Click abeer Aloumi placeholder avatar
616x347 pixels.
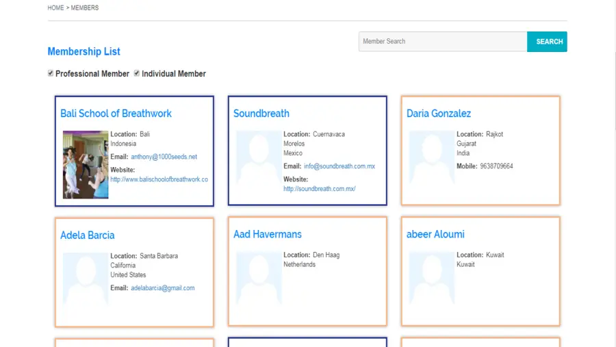[x=431, y=285]
